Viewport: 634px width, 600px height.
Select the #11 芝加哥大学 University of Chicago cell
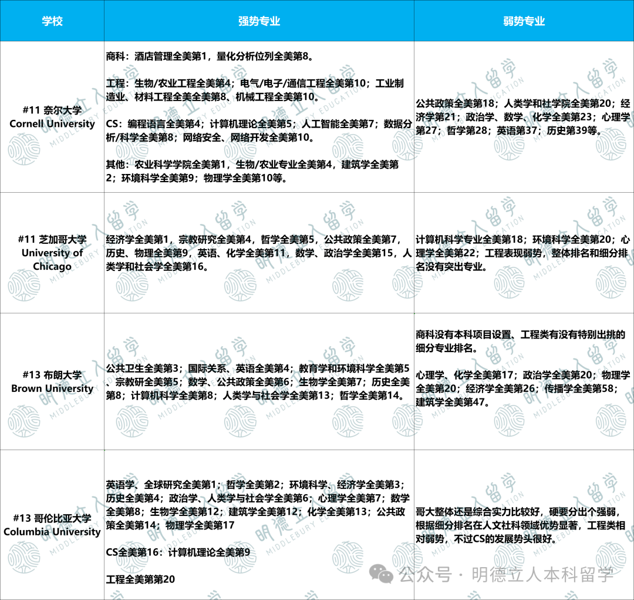pos(52,253)
